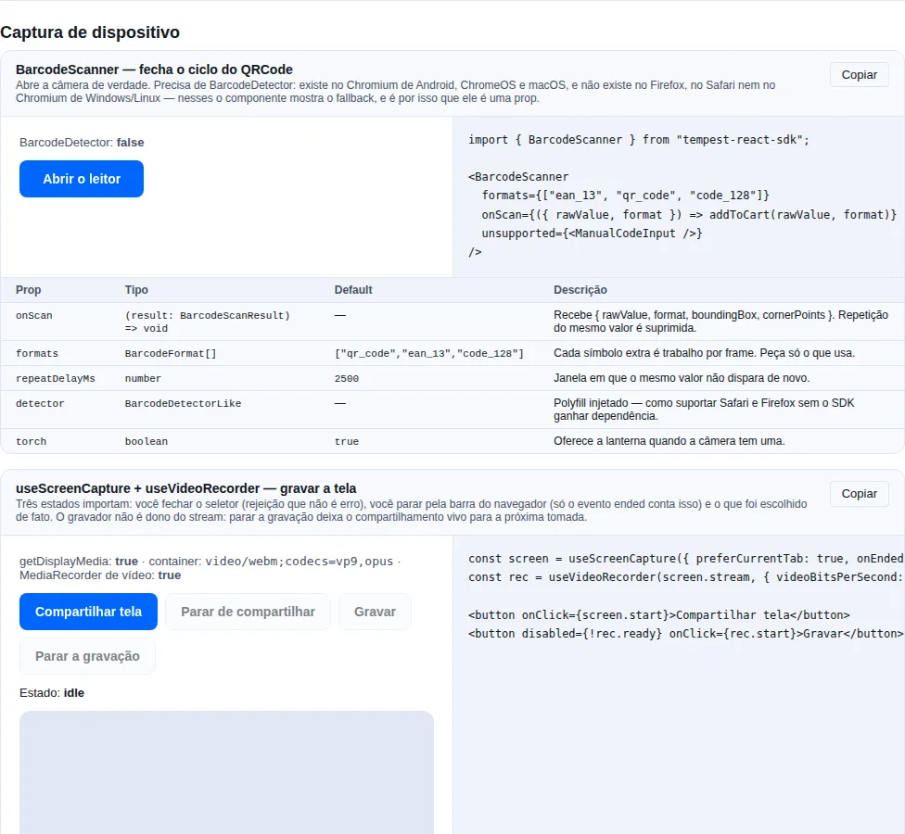Click the Default column header
905x834 pixels.
coord(353,289)
